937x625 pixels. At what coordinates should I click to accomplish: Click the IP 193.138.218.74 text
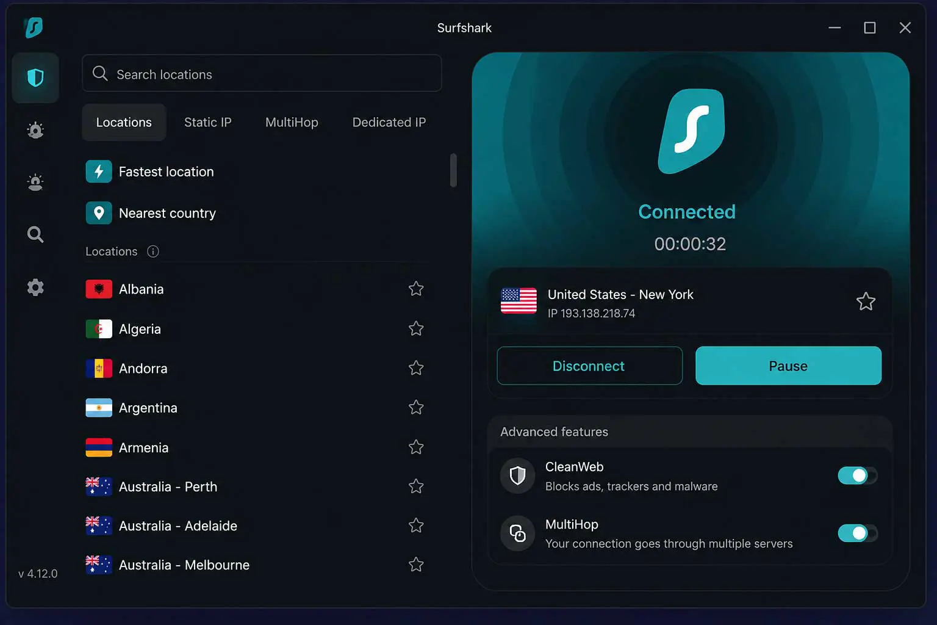[x=591, y=313]
